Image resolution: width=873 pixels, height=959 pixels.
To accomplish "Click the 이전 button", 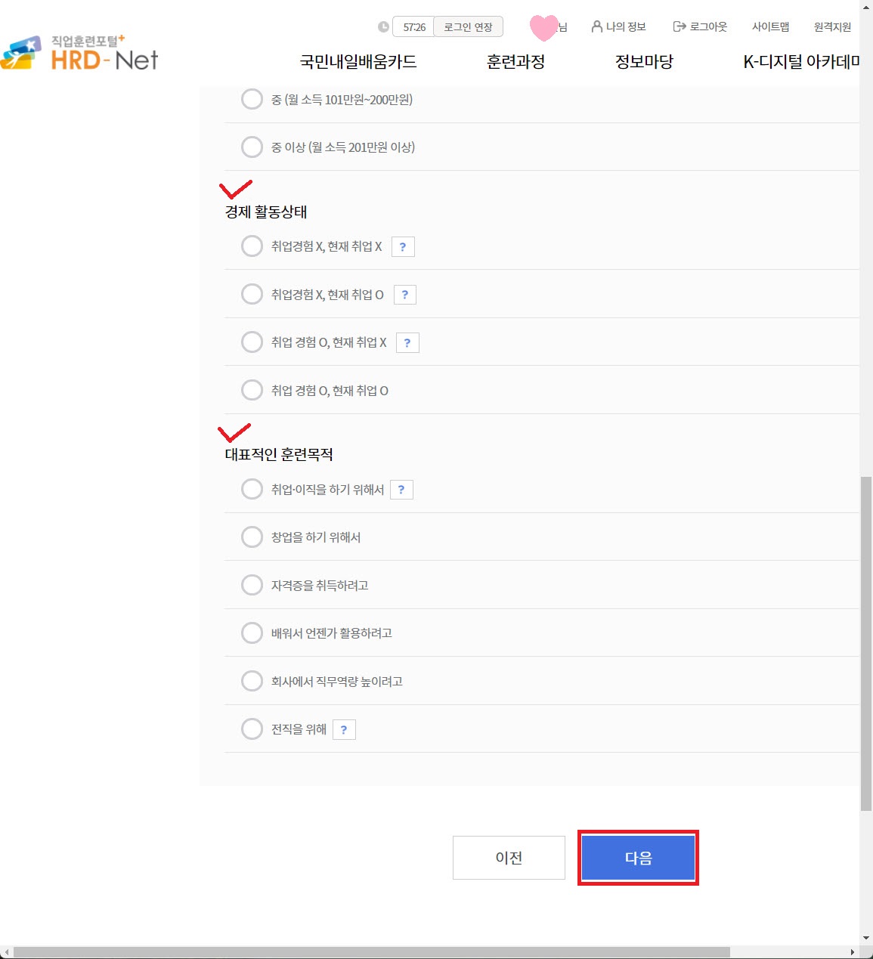I will pyautogui.click(x=509, y=858).
